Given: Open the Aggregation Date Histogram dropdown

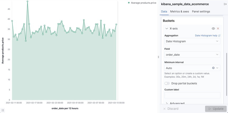Looking at the screenshot, I should (192, 41).
